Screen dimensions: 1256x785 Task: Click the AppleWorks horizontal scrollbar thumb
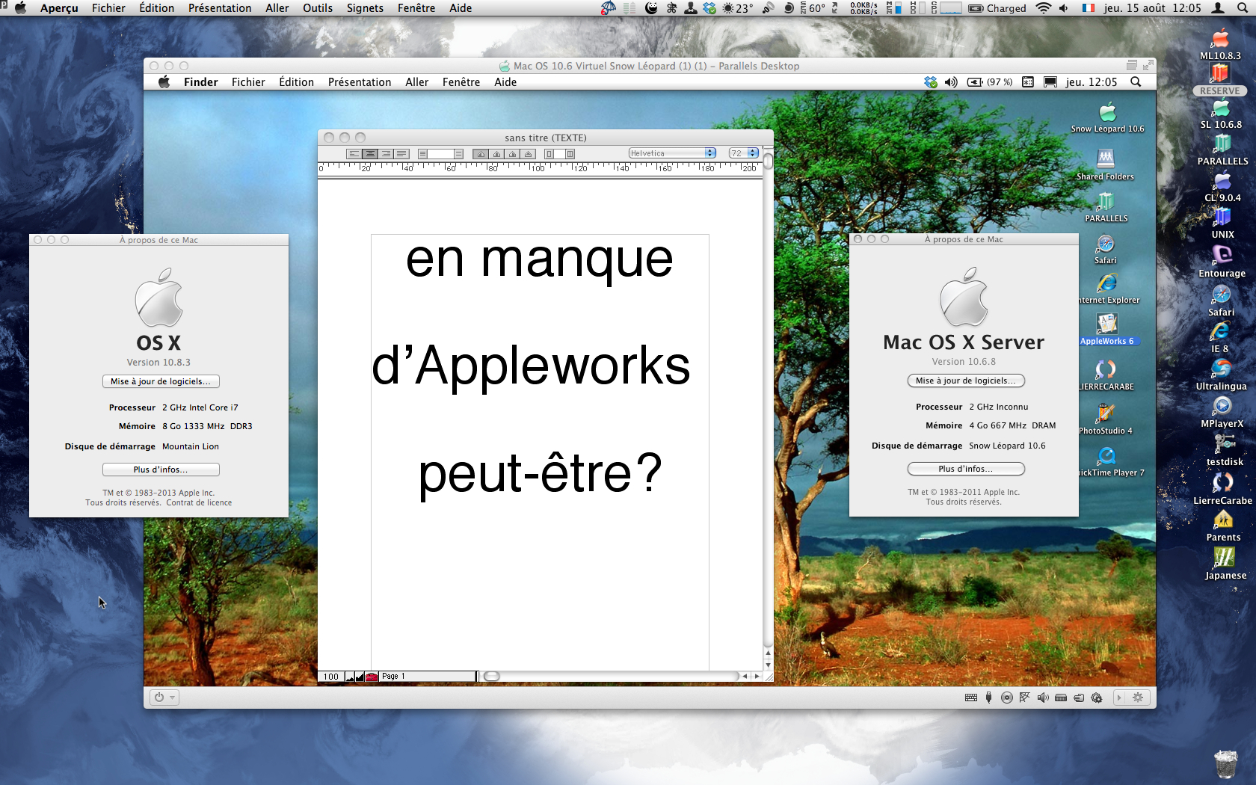491,677
